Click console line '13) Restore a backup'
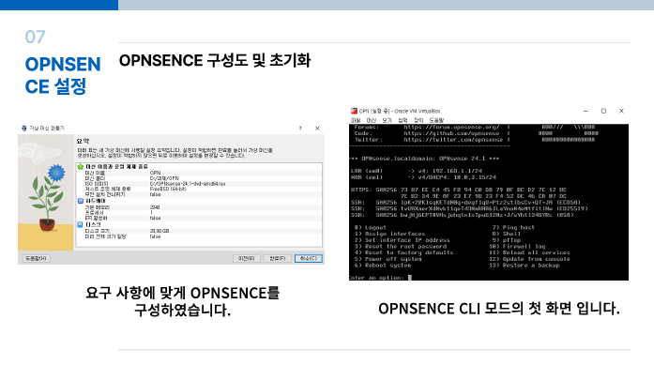Viewport: 654px width, 365px height. 525,266
